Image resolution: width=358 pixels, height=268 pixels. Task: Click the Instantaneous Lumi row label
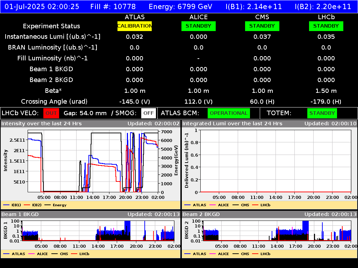[x=52, y=37]
